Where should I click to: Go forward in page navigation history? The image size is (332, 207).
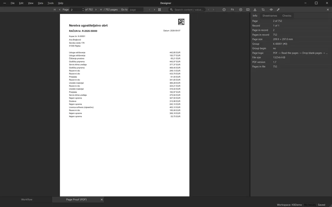[154, 10]
